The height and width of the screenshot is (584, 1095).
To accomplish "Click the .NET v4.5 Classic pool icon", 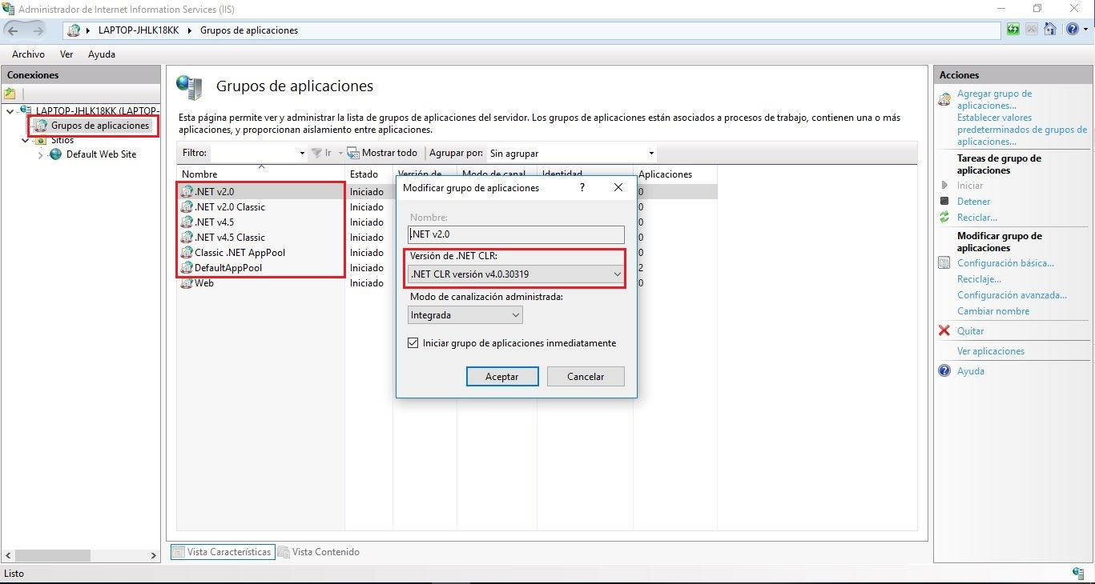I will (x=187, y=238).
